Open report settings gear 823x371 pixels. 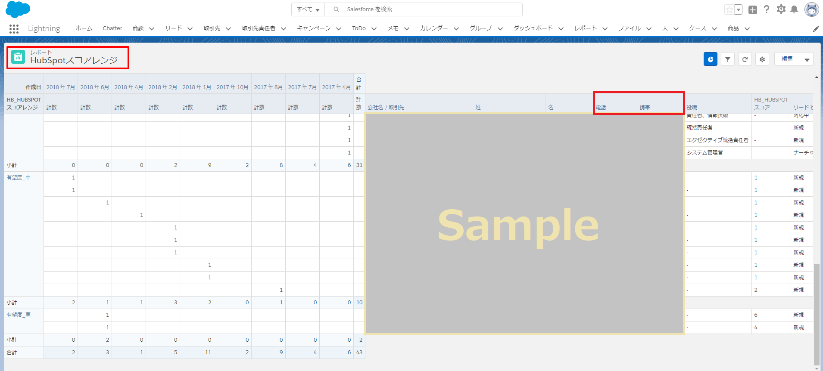(x=762, y=59)
